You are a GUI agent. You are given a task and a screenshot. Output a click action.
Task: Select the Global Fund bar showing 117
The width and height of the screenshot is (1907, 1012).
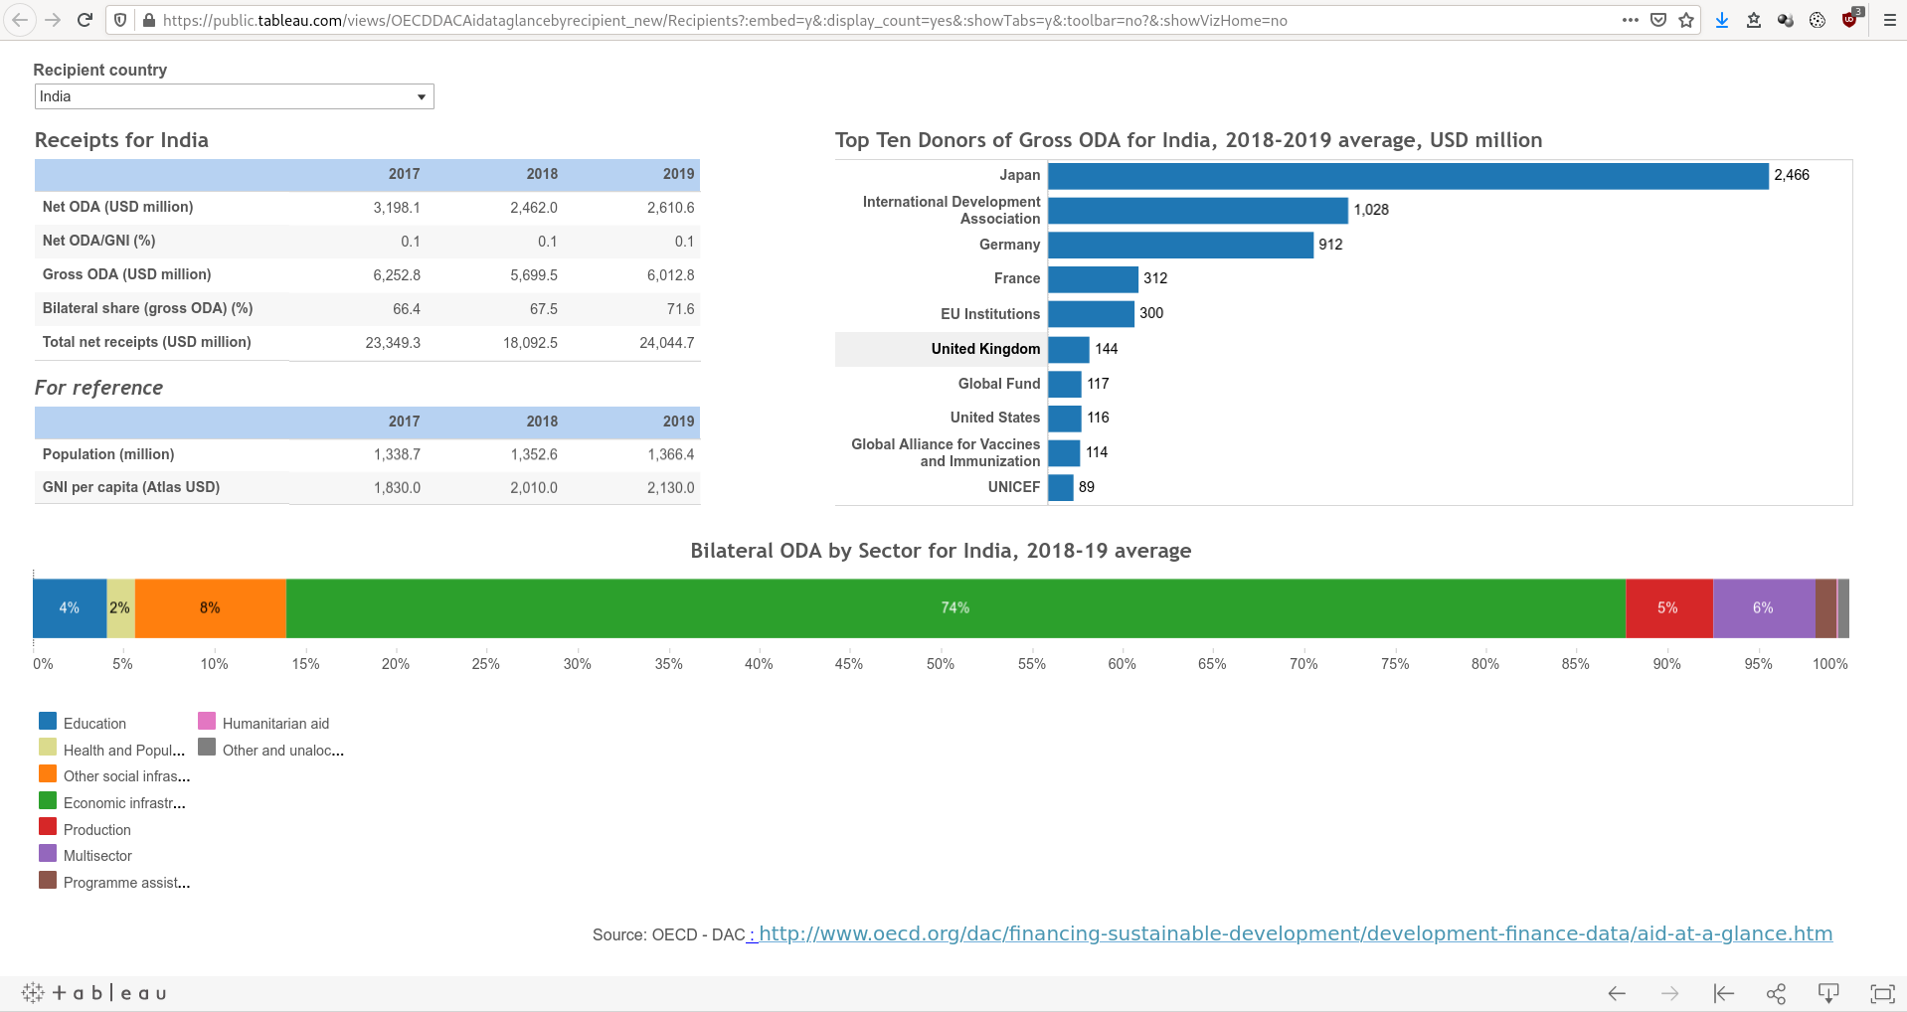[x=1064, y=384]
